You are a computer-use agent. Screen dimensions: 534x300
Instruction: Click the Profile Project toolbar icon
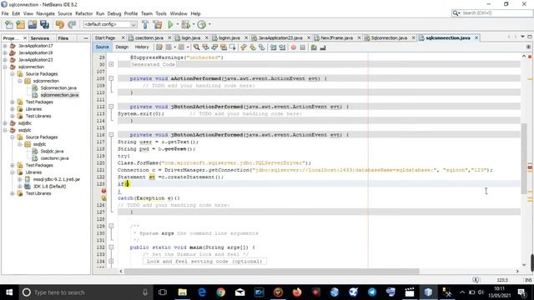pyautogui.click(x=202, y=24)
